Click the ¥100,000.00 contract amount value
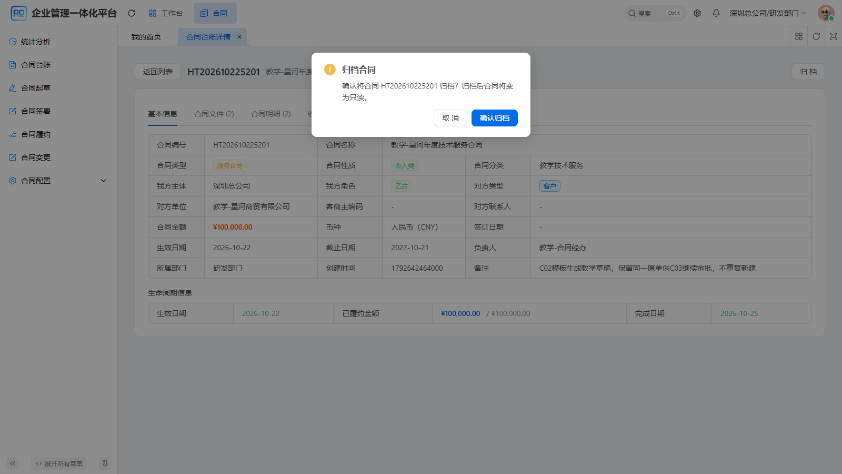This screenshot has height=474, width=842. coord(233,227)
